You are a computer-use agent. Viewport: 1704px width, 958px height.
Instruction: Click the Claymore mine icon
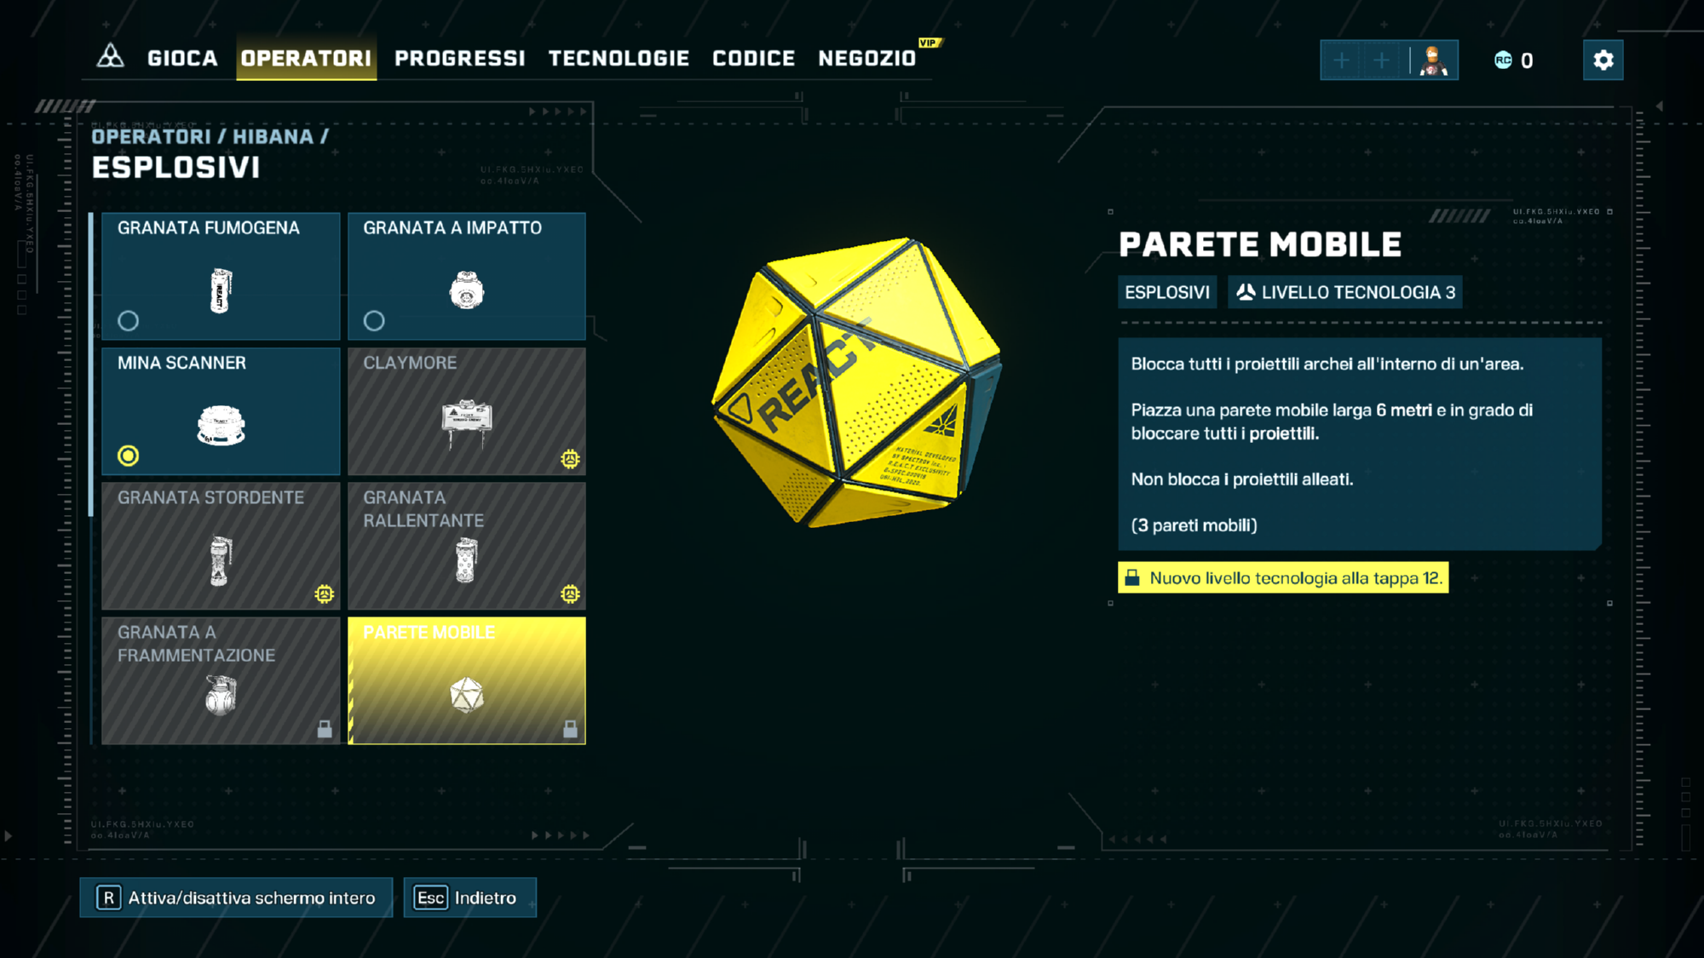466,423
